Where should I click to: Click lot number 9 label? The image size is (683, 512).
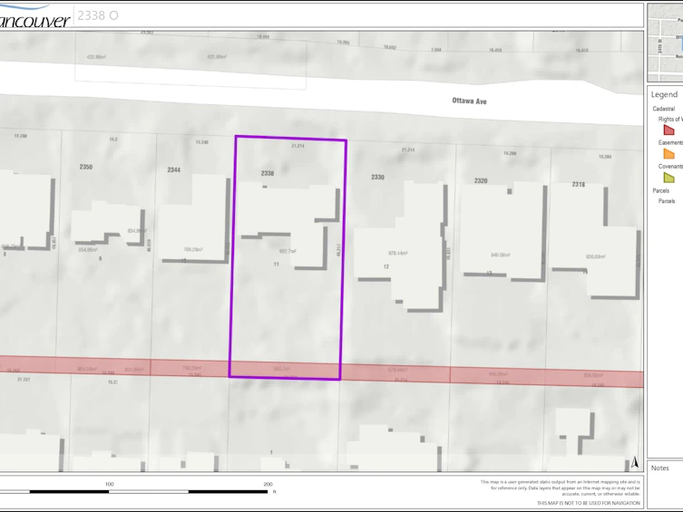click(x=100, y=258)
